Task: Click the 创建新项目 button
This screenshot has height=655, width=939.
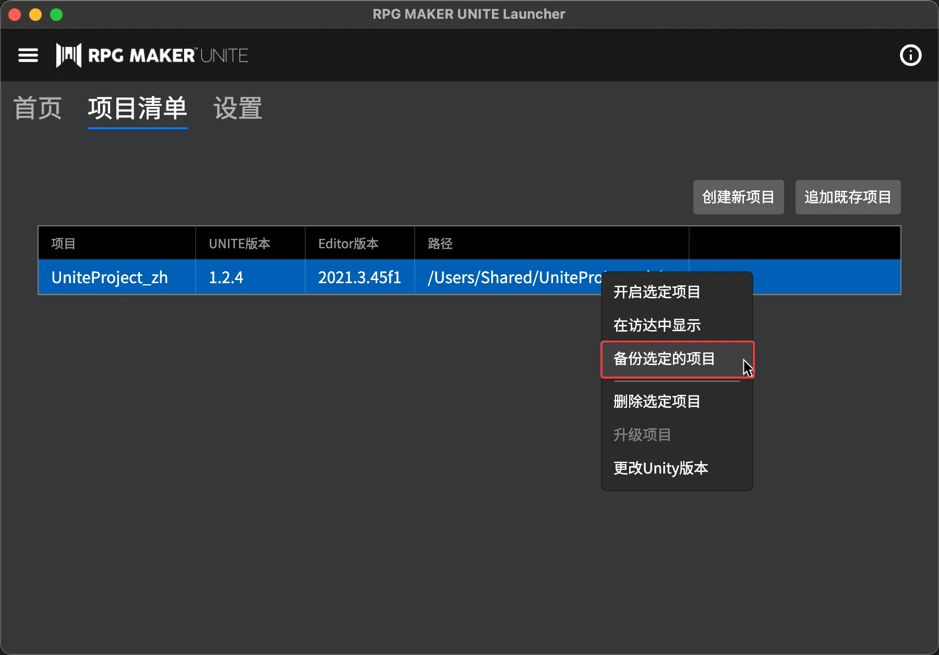Action: (738, 197)
